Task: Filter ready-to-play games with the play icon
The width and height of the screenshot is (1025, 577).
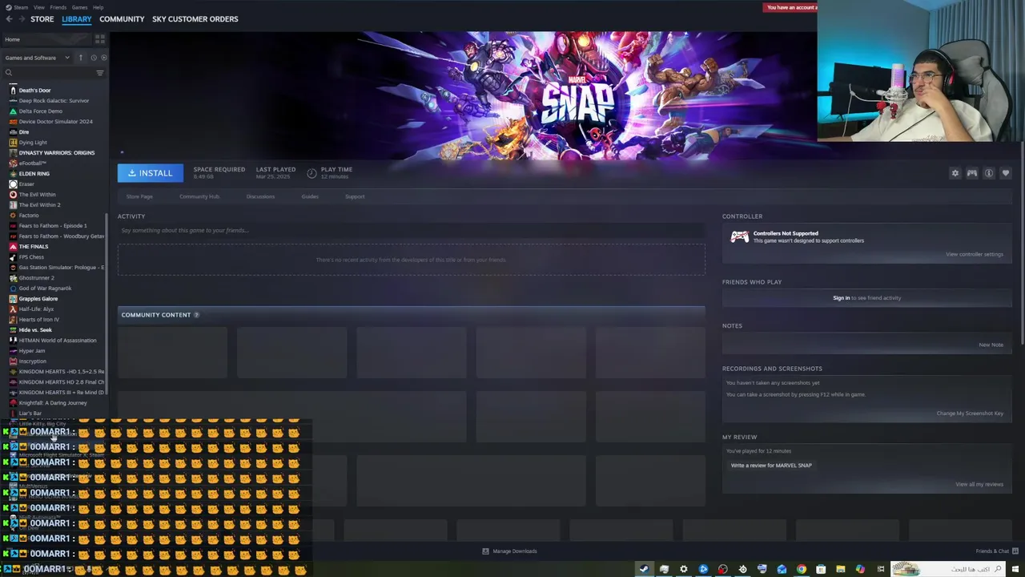Action: [104, 58]
